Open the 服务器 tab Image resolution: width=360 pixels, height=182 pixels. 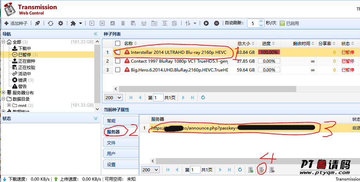(x=121, y=132)
